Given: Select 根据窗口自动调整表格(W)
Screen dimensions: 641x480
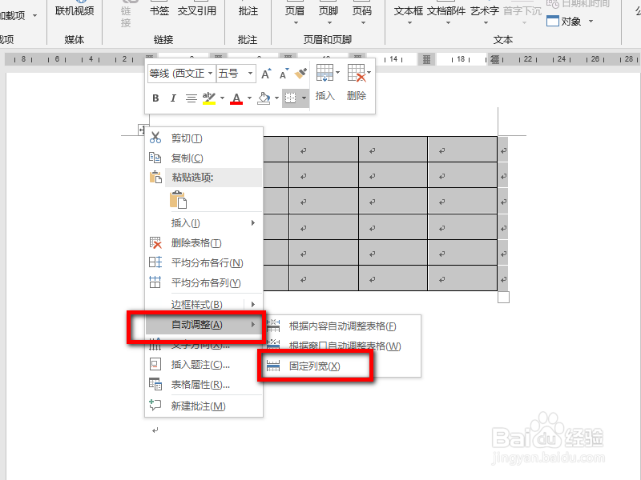Looking at the screenshot, I should pos(343,346).
